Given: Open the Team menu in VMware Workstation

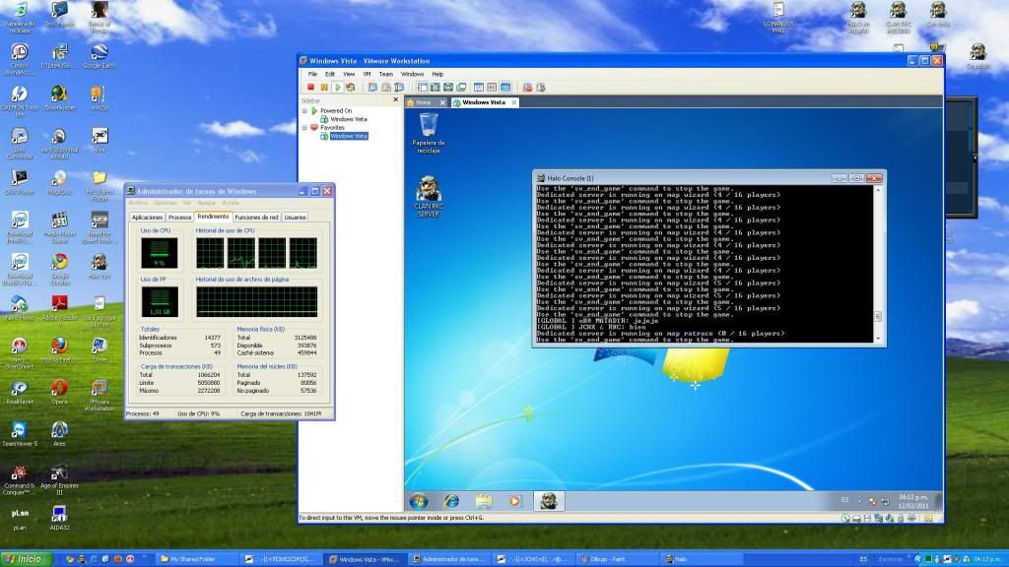Looking at the screenshot, I should (x=386, y=74).
